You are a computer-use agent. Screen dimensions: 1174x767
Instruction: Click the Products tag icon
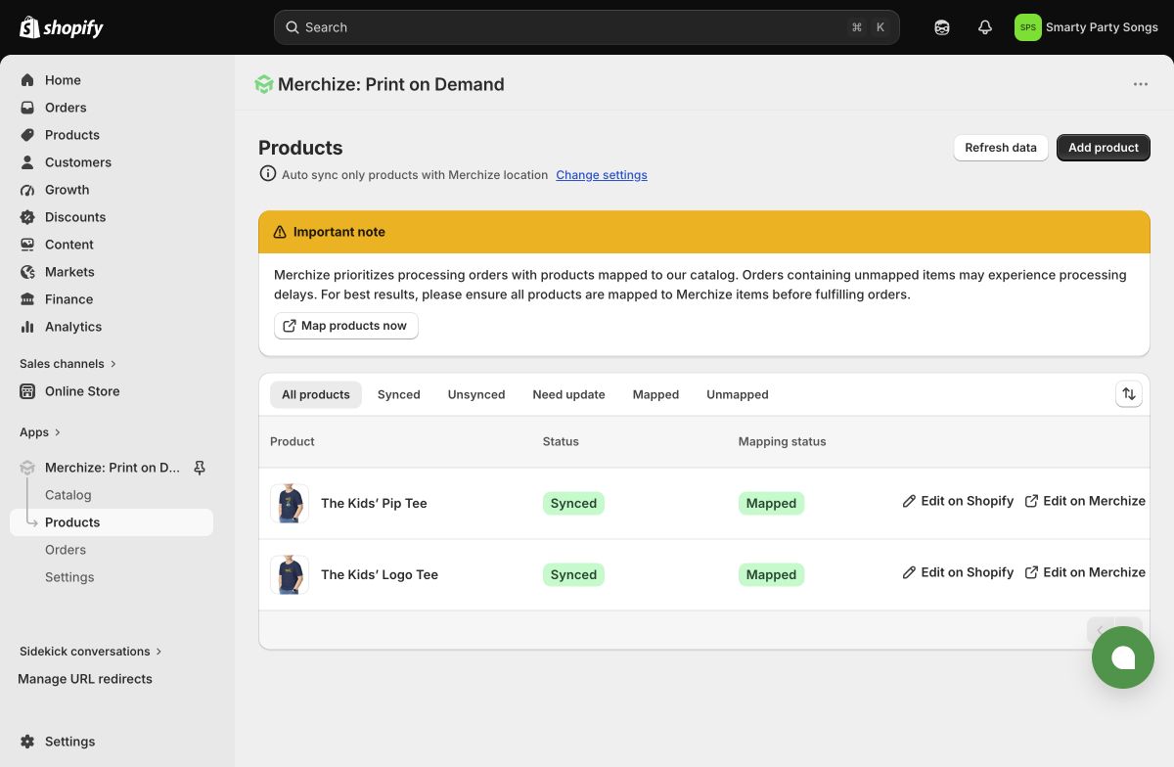pos(27,135)
